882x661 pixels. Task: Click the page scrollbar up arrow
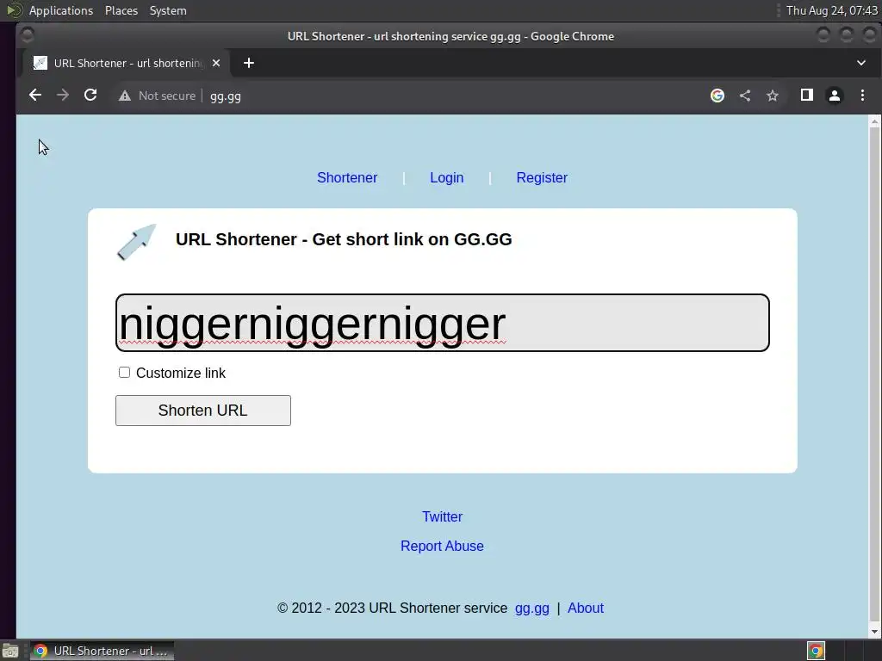click(875, 120)
